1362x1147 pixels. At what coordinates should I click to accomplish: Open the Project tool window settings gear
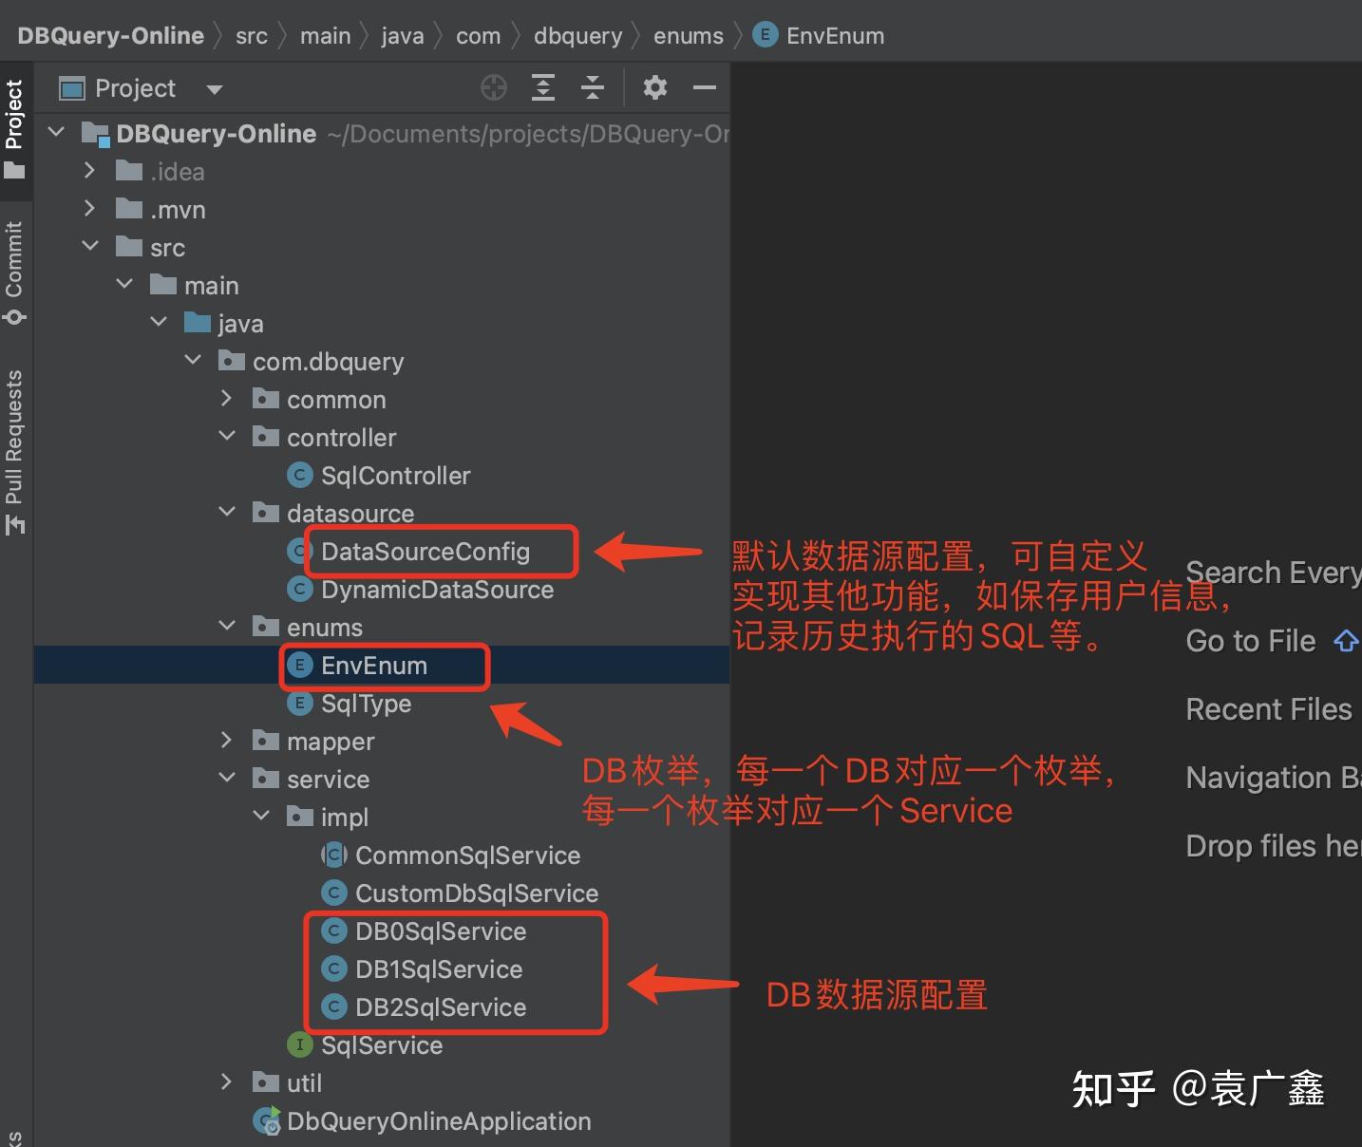click(x=655, y=87)
